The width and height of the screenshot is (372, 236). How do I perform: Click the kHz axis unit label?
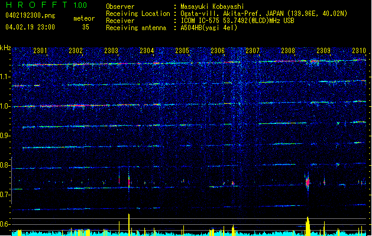click(x=5, y=48)
